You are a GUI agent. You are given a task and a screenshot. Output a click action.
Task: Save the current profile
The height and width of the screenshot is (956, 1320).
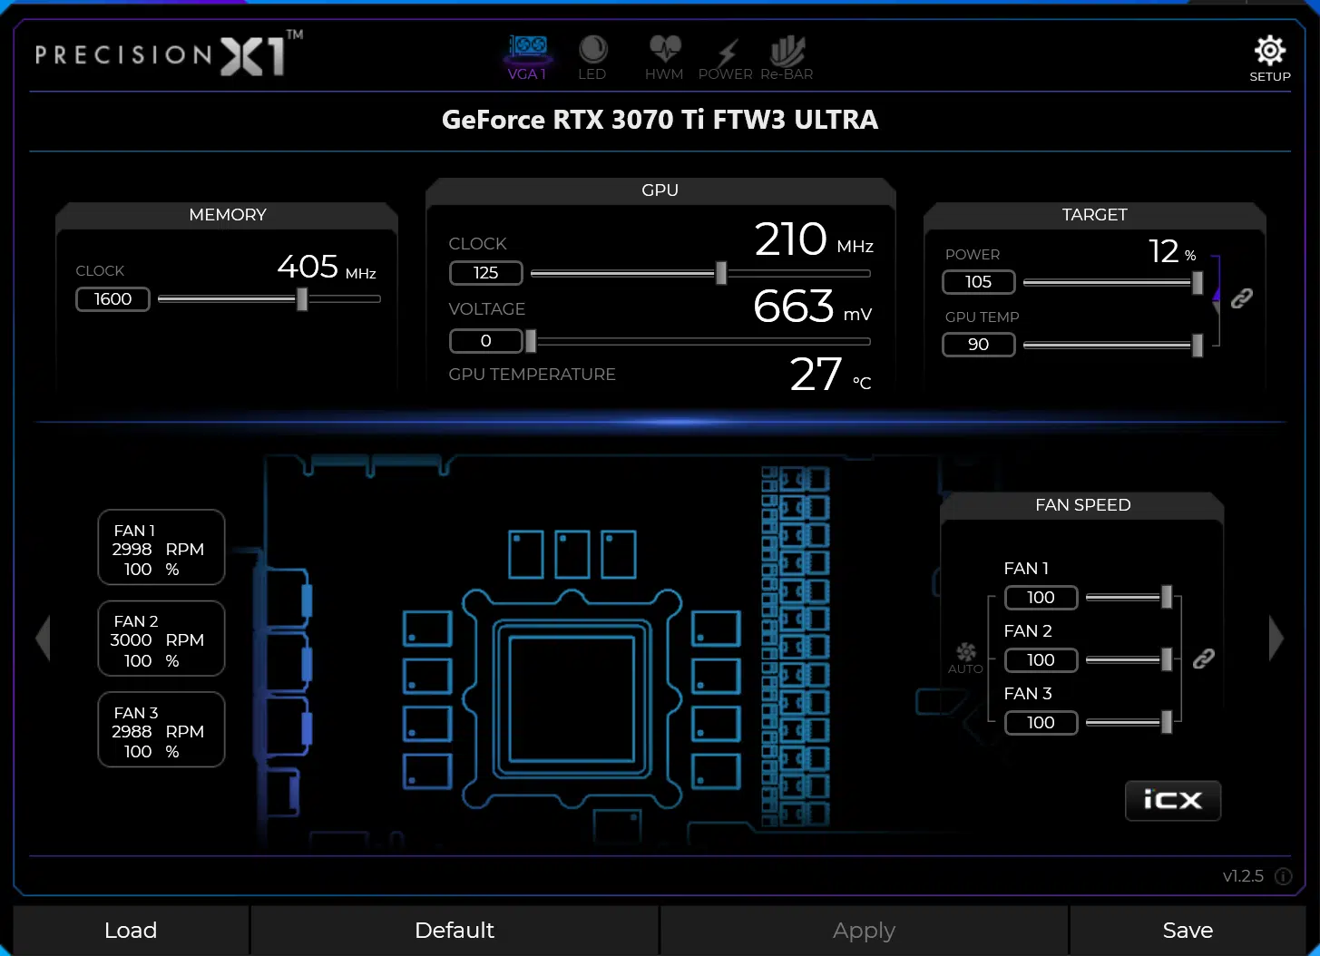(x=1188, y=931)
